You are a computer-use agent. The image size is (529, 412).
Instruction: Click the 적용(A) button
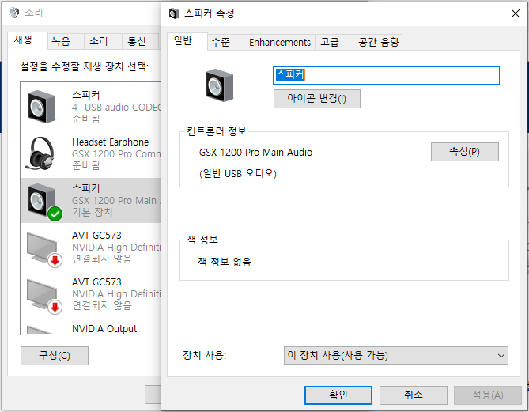(x=488, y=395)
